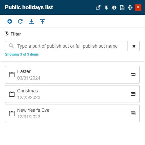Clear the filter search box

[x=134, y=46]
